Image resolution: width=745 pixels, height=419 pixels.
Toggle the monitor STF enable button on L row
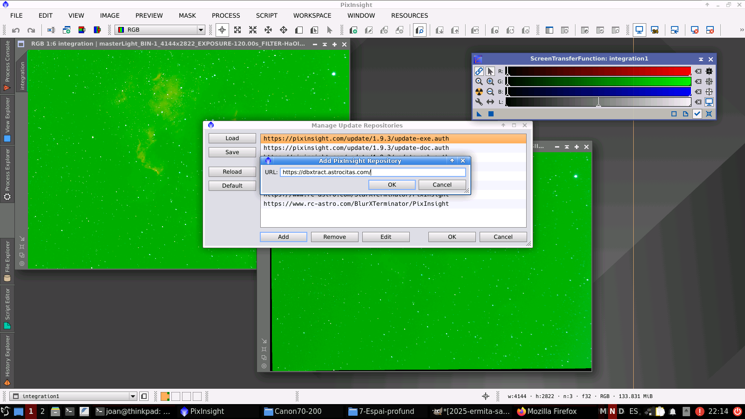pos(709,102)
